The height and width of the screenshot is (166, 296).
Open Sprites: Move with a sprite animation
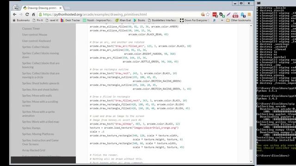(38, 114)
